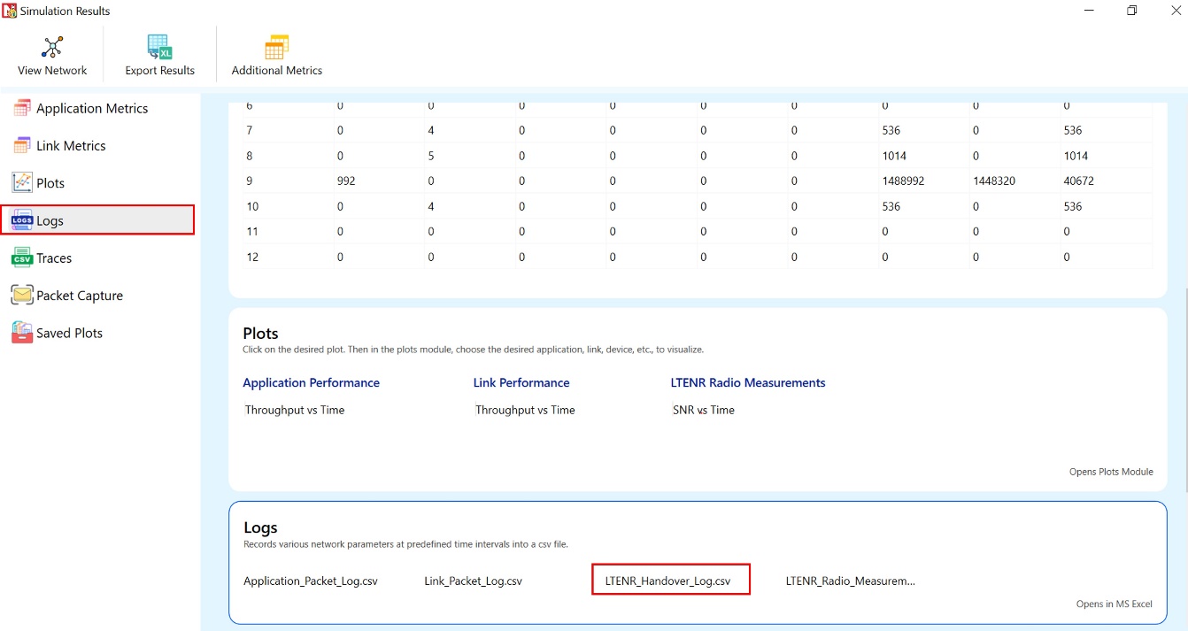Open the Packet Capture envelope icon

[x=22, y=296]
